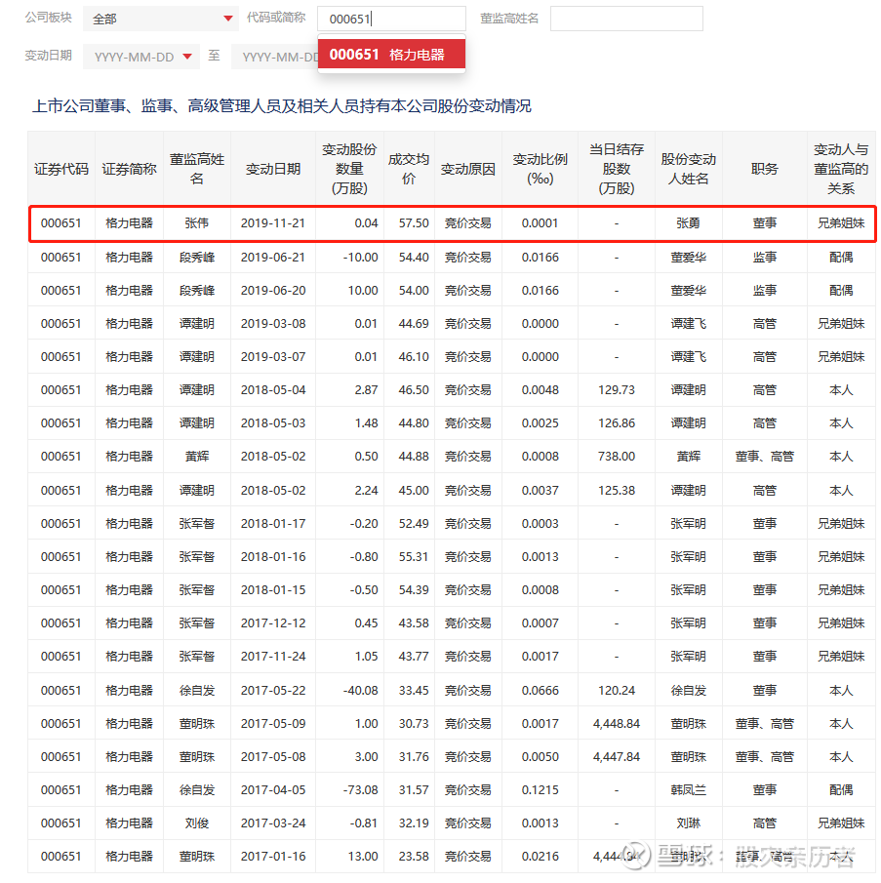The height and width of the screenshot is (883, 881).
Task: Click the end date YYYY-MM-DD field
Action: [x=275, y=57]
